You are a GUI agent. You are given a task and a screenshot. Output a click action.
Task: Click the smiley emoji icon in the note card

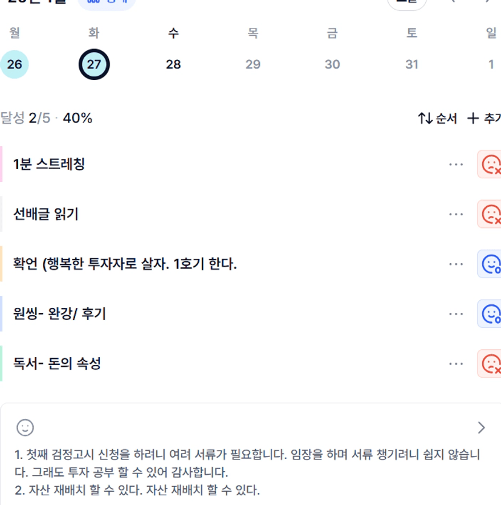point(25,427)
